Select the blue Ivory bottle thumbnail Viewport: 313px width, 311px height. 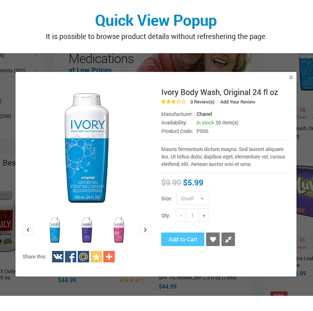coord(55,230)
